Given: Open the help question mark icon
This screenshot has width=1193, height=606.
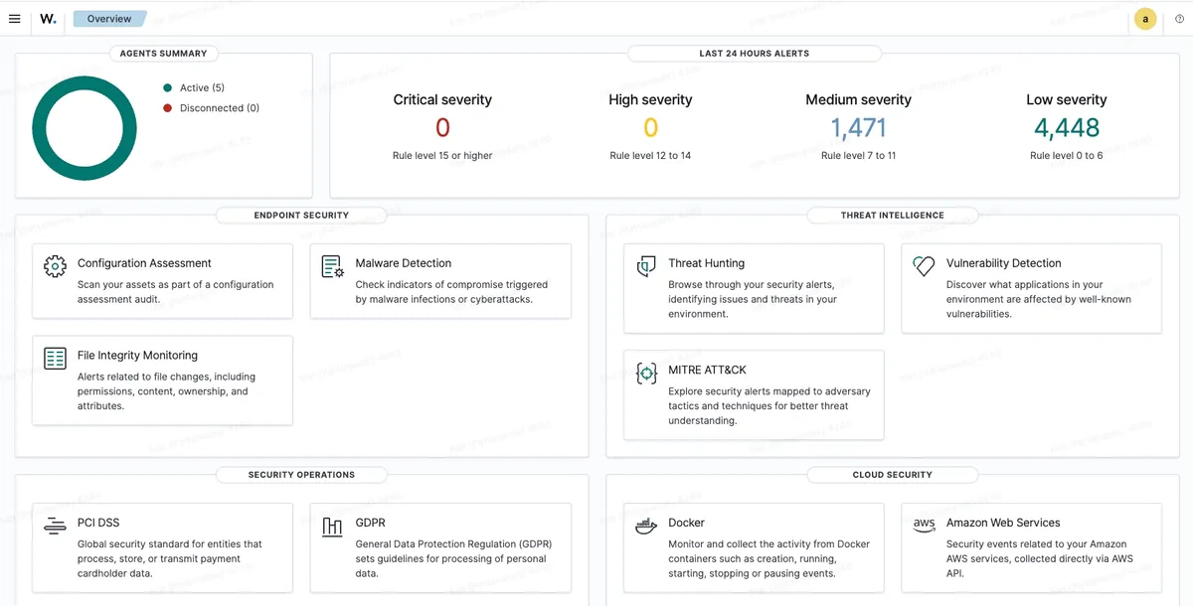Looking at the screenshot, I should tap(1179, 18).
